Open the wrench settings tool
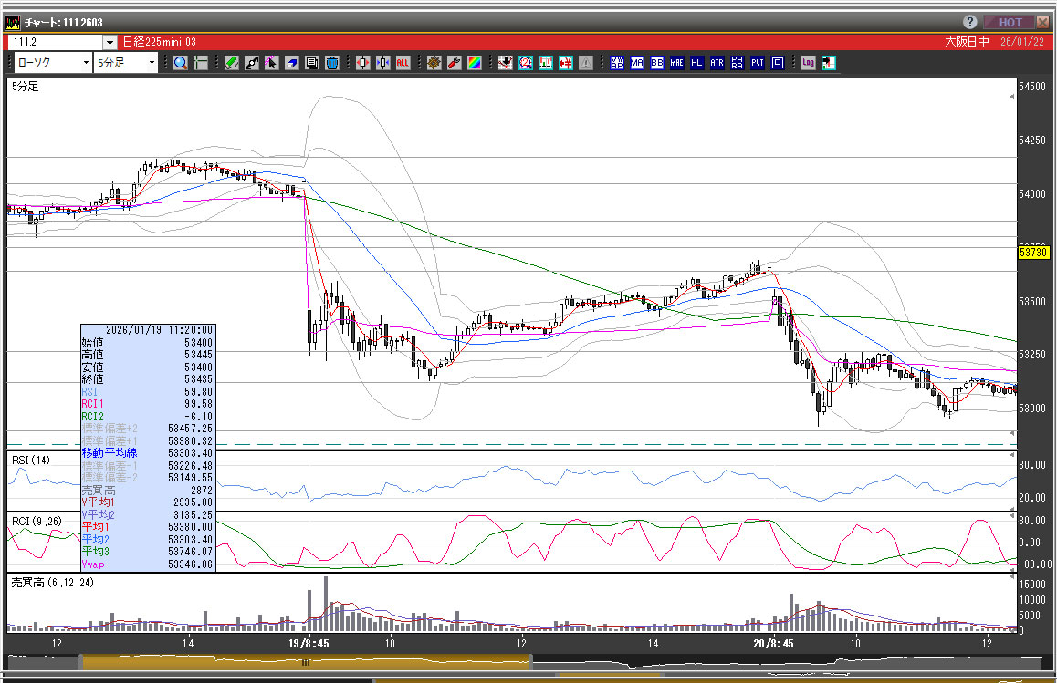1057x683 pixels. pyautogui.click(x=454, y=63)
